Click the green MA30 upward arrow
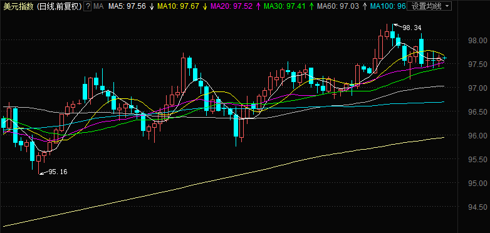Screen dimensions: 490x233 click(x=311, y=6)
